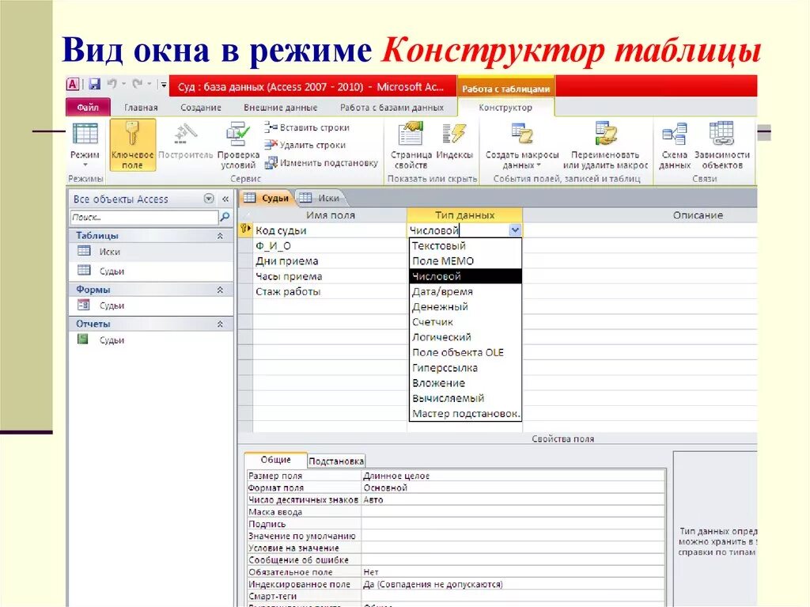Toggle the Ключевое поле key button
Viewport: 810px width, 607px height.
click(x=132, y=145)
